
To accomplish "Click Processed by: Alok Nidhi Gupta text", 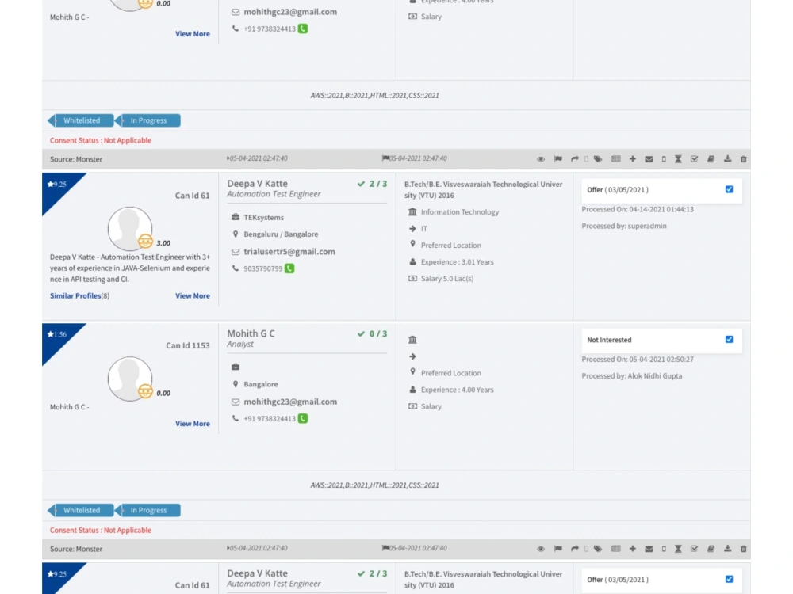I will pyautogui.click(x=632, y=375).
